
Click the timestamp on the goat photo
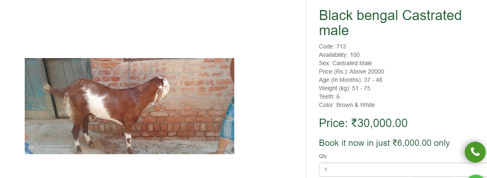215,150
